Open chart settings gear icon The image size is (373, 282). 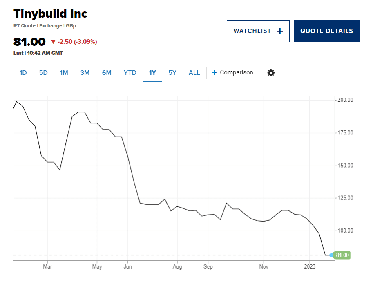271,73
